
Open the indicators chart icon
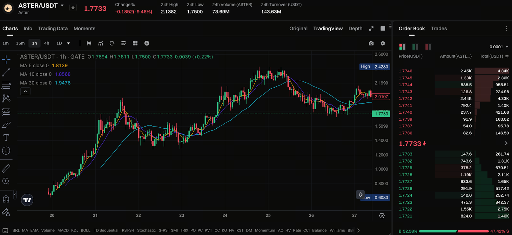100,43
